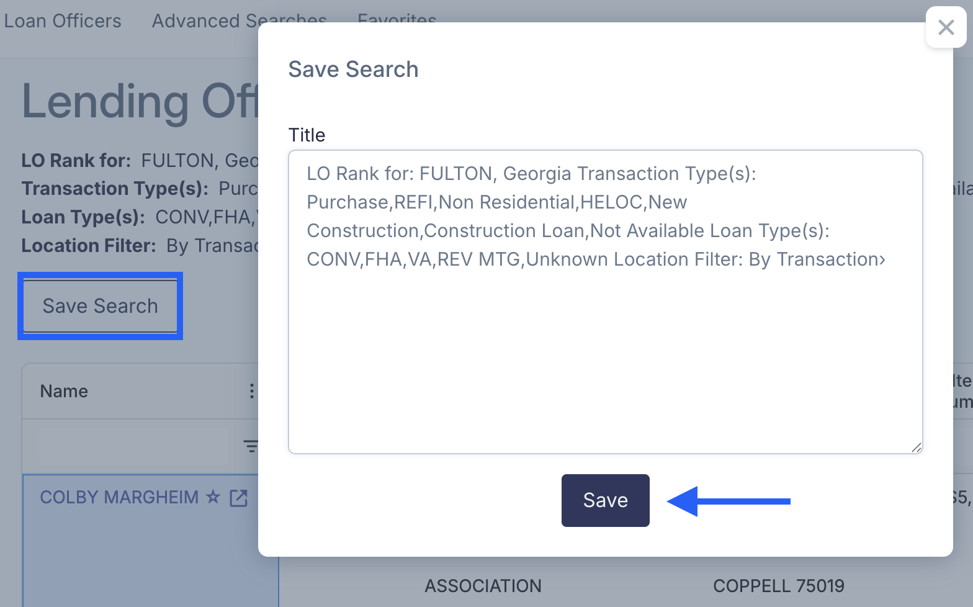973x607 pixels.
Task: Click the COPPELL 75019 cell
Action: coord(778,585)
